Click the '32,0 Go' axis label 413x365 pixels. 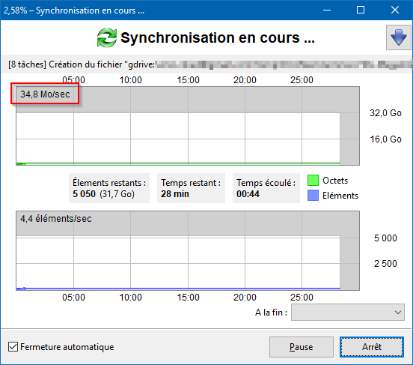click(x=385, y=113)
